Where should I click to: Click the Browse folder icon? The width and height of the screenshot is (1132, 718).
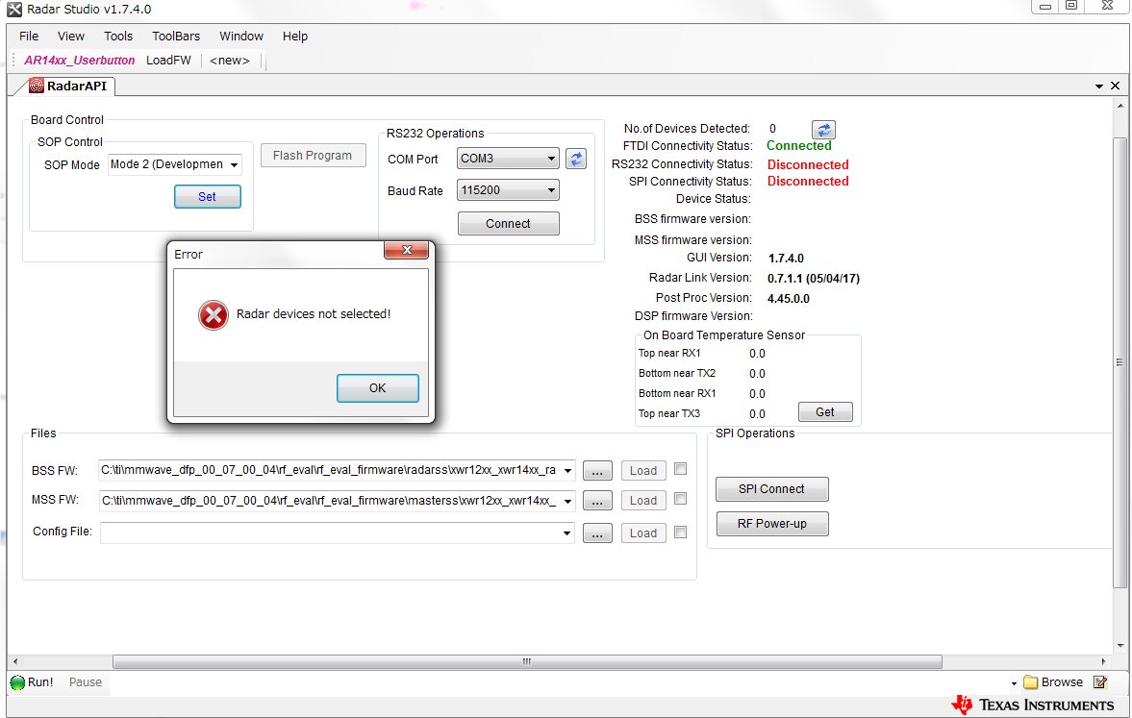tap(1030, 682)
